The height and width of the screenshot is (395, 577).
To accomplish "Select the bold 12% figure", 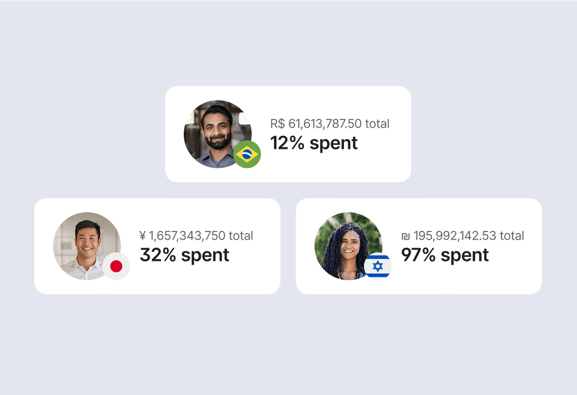I will (x=287, y=143).
